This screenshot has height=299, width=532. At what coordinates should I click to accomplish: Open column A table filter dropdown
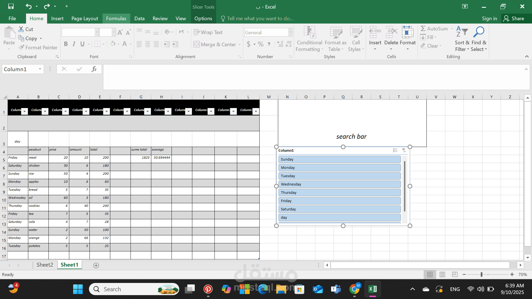[25, 111]
